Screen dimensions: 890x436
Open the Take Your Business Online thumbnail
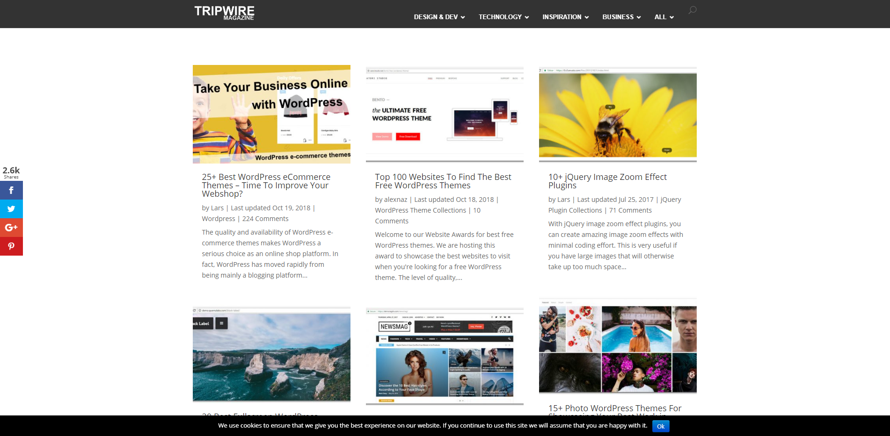point(271,114)
